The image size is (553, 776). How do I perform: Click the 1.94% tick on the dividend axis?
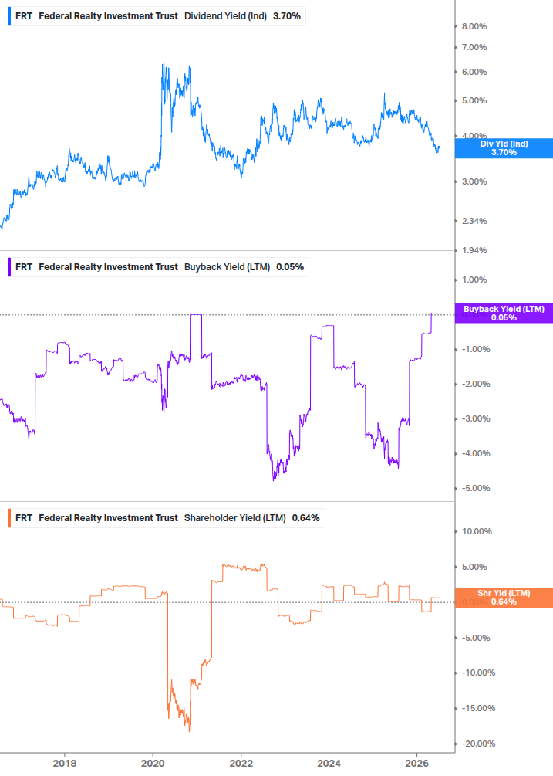pyautogui.click(x=474, y=250)
